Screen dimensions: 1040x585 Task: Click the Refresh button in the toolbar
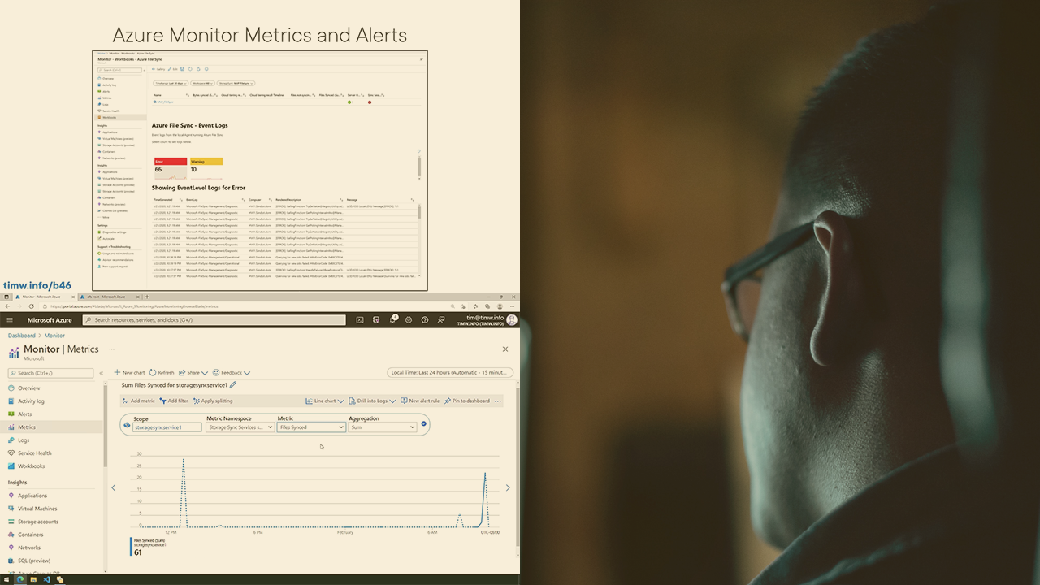162,372
